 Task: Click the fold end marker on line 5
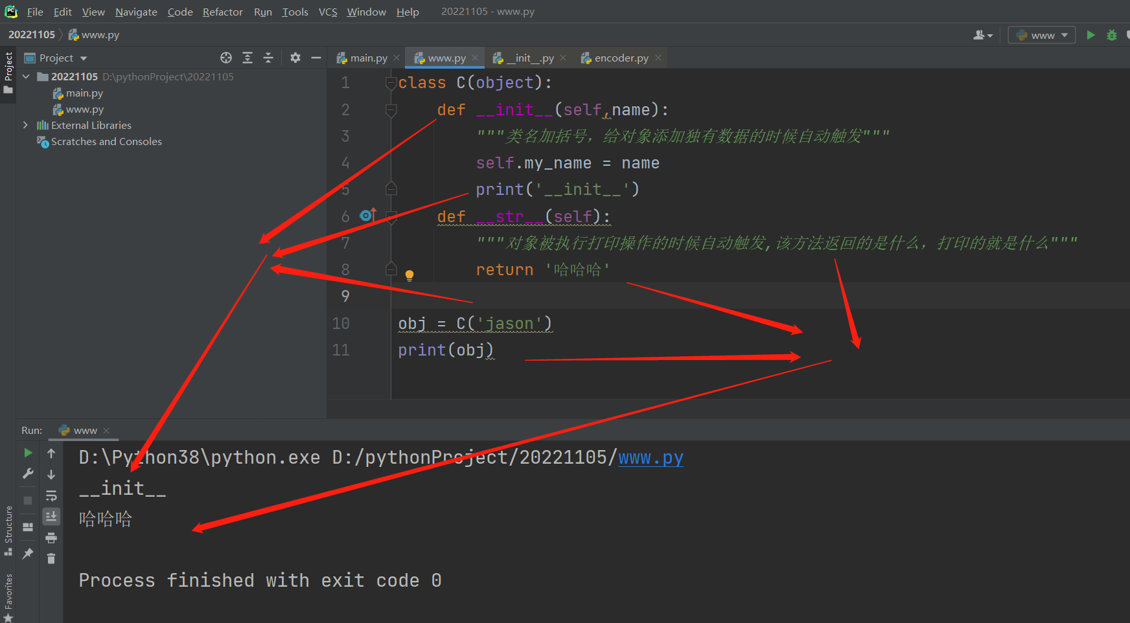tap(391, 189)
